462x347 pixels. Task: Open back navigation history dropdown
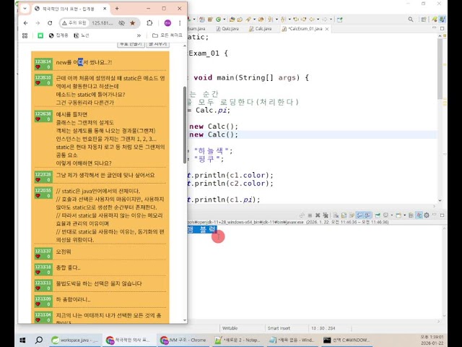click(x=318, y=20)
